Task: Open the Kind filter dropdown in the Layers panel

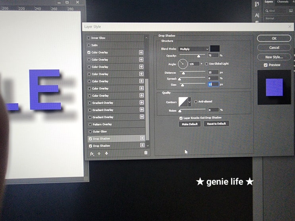Action: [276, 11]
